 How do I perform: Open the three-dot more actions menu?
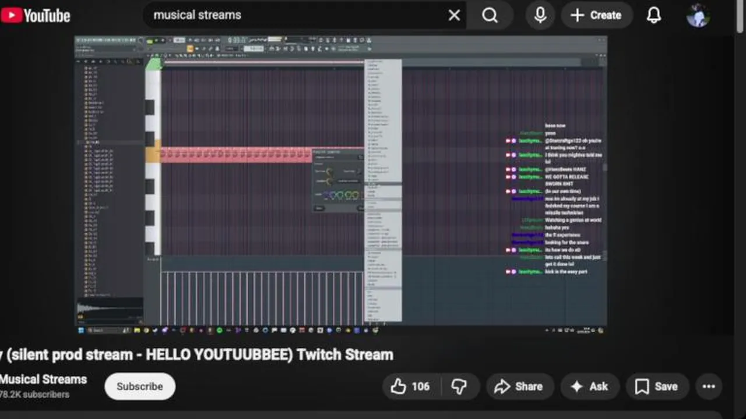(x=709, y=386)
